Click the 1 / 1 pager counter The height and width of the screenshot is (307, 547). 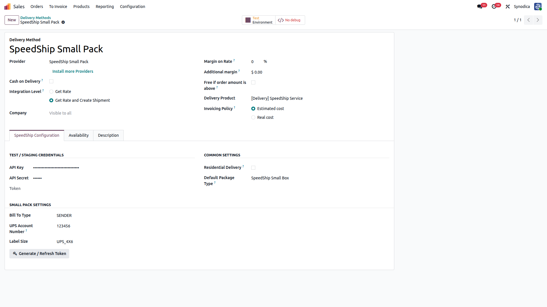tap(517, 20)
